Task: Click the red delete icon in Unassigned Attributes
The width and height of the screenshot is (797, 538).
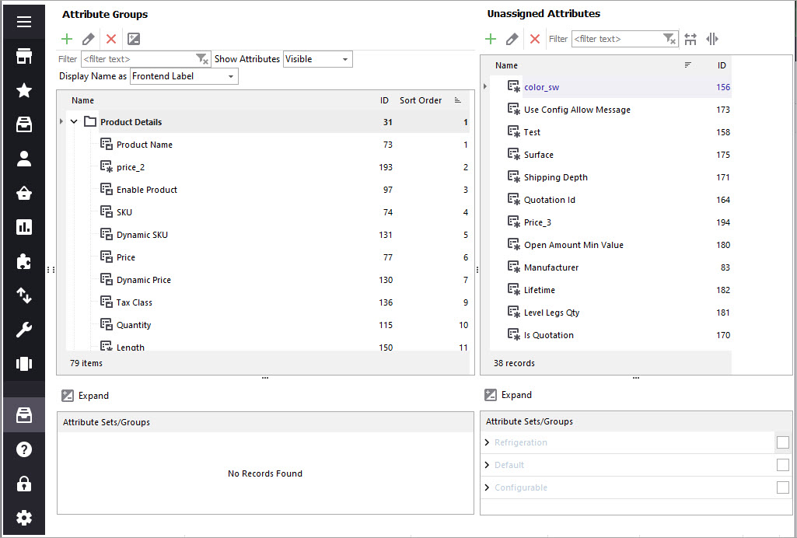Action: (534, 39)
